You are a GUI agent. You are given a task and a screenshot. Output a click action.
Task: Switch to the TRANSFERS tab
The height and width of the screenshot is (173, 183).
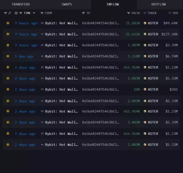21,4
